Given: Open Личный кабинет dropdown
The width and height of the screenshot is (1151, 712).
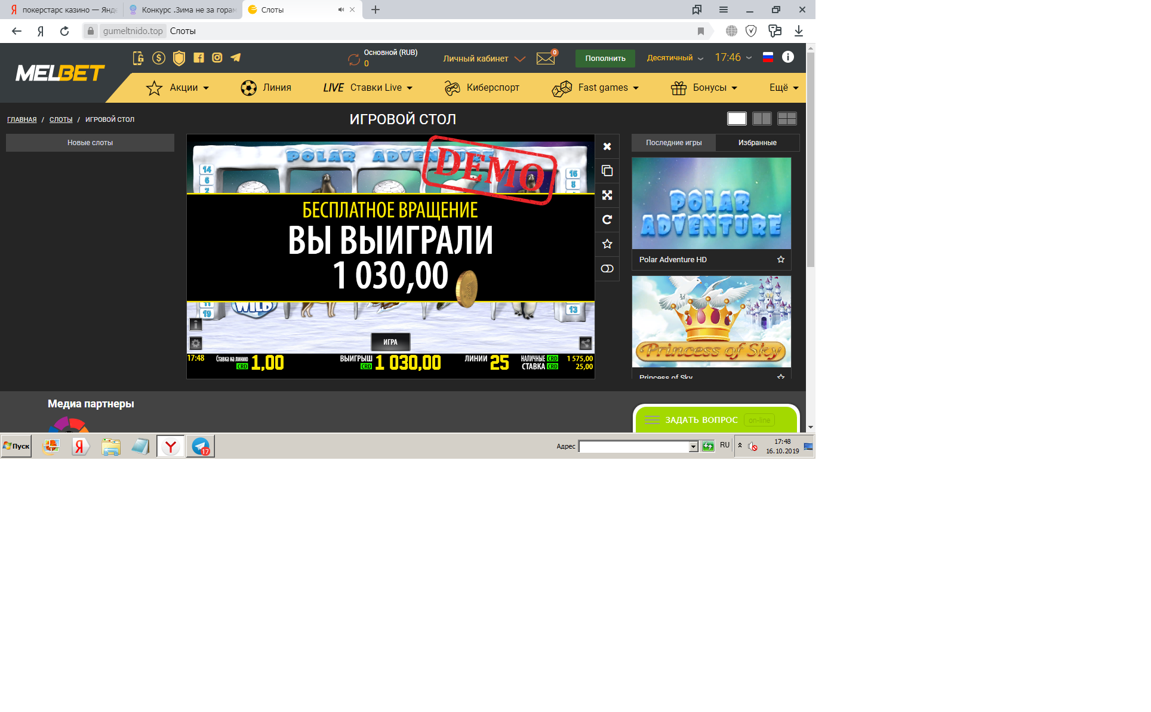Looking at the screenshot, I should point(484,59).
